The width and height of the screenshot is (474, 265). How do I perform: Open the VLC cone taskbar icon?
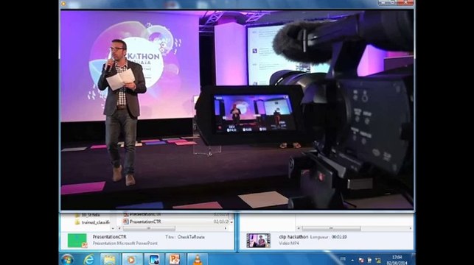coord(198,259)
